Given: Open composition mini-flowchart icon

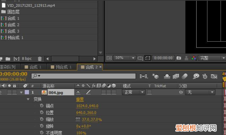Looking at the screenshot, I should (x=144, y=76).
